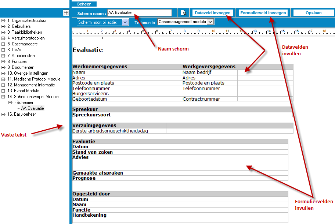
Task: Collapse the Schermen subfolder
Action: pyautogui.click(x=10, y=103)
